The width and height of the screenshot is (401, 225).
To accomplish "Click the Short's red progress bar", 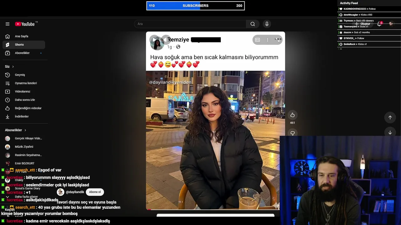I will [148, 209].
